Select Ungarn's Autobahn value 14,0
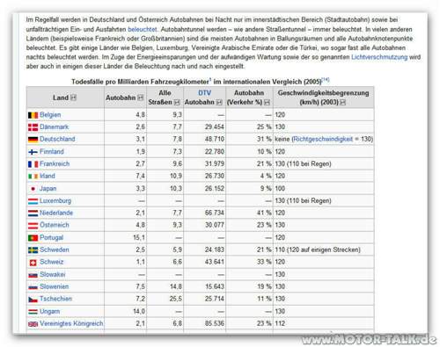 [139, 311]
